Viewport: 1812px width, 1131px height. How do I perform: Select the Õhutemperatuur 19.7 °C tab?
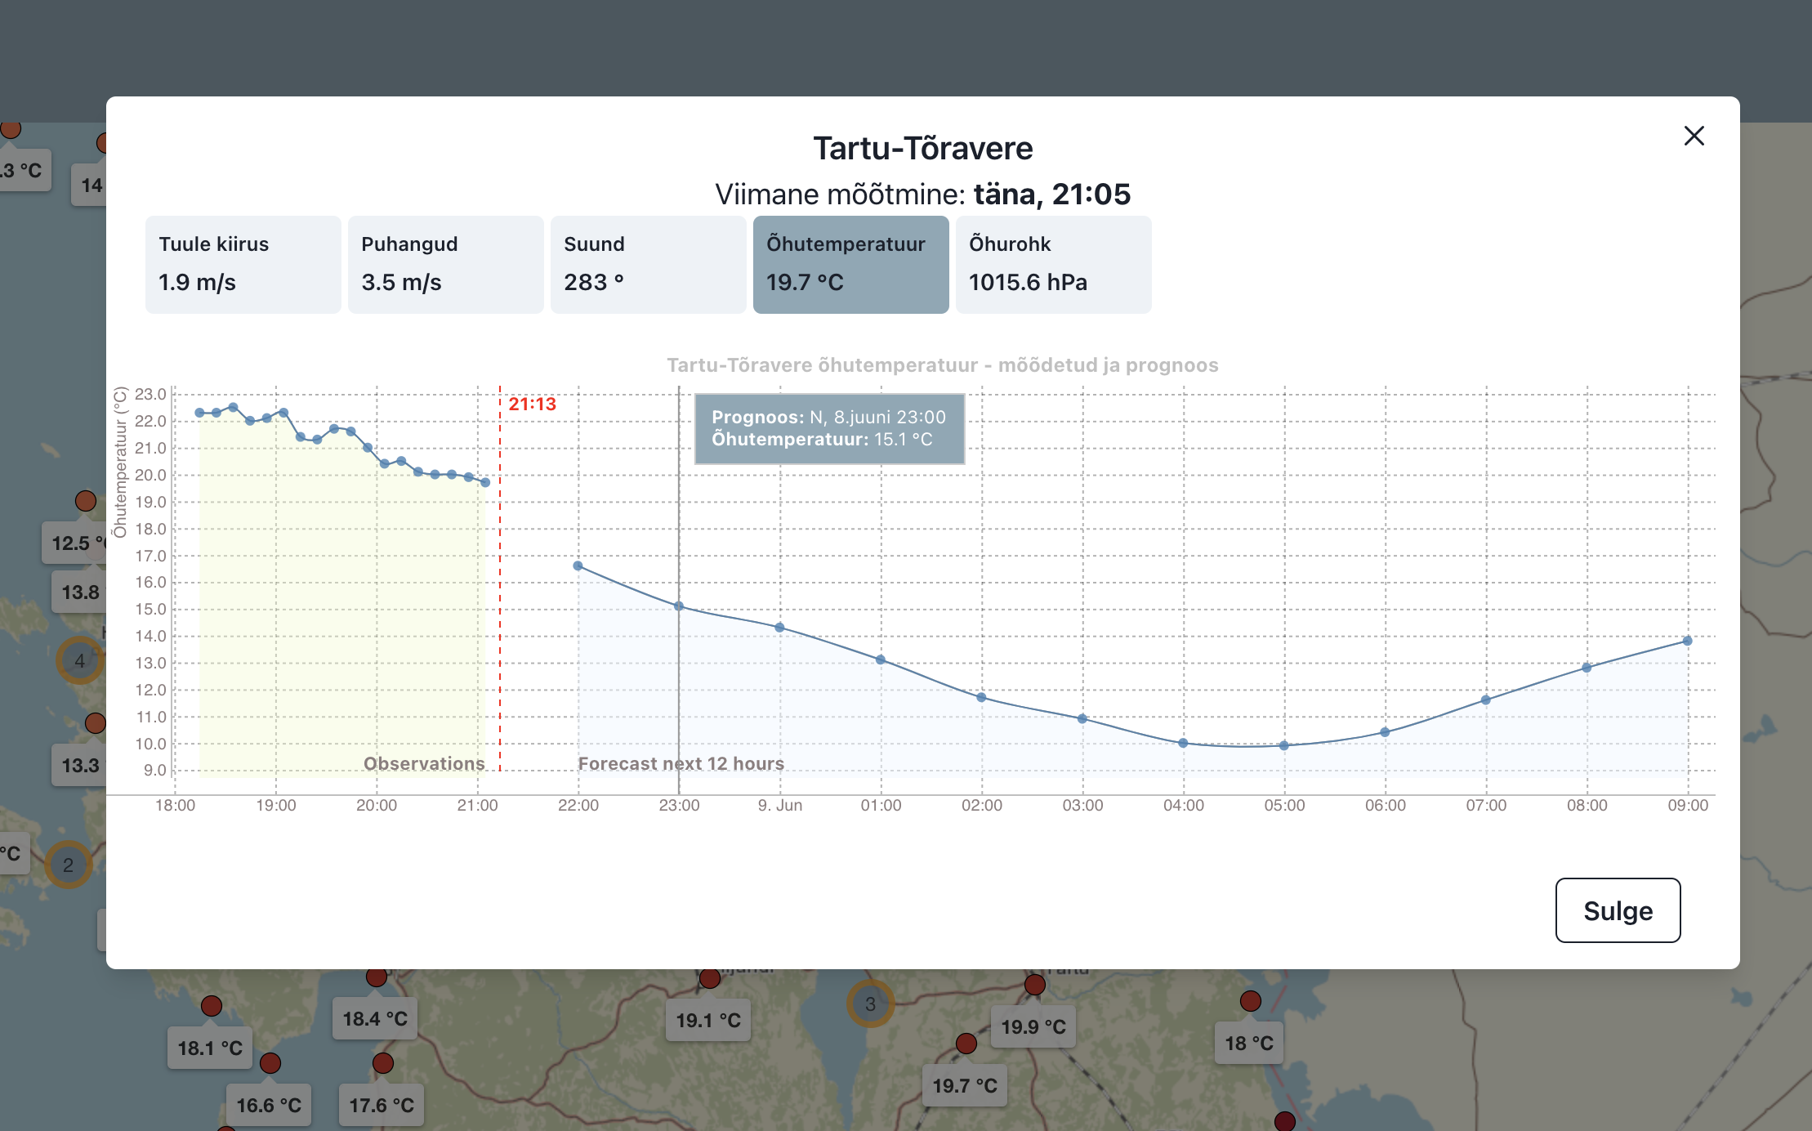click(x=850, y=264)
